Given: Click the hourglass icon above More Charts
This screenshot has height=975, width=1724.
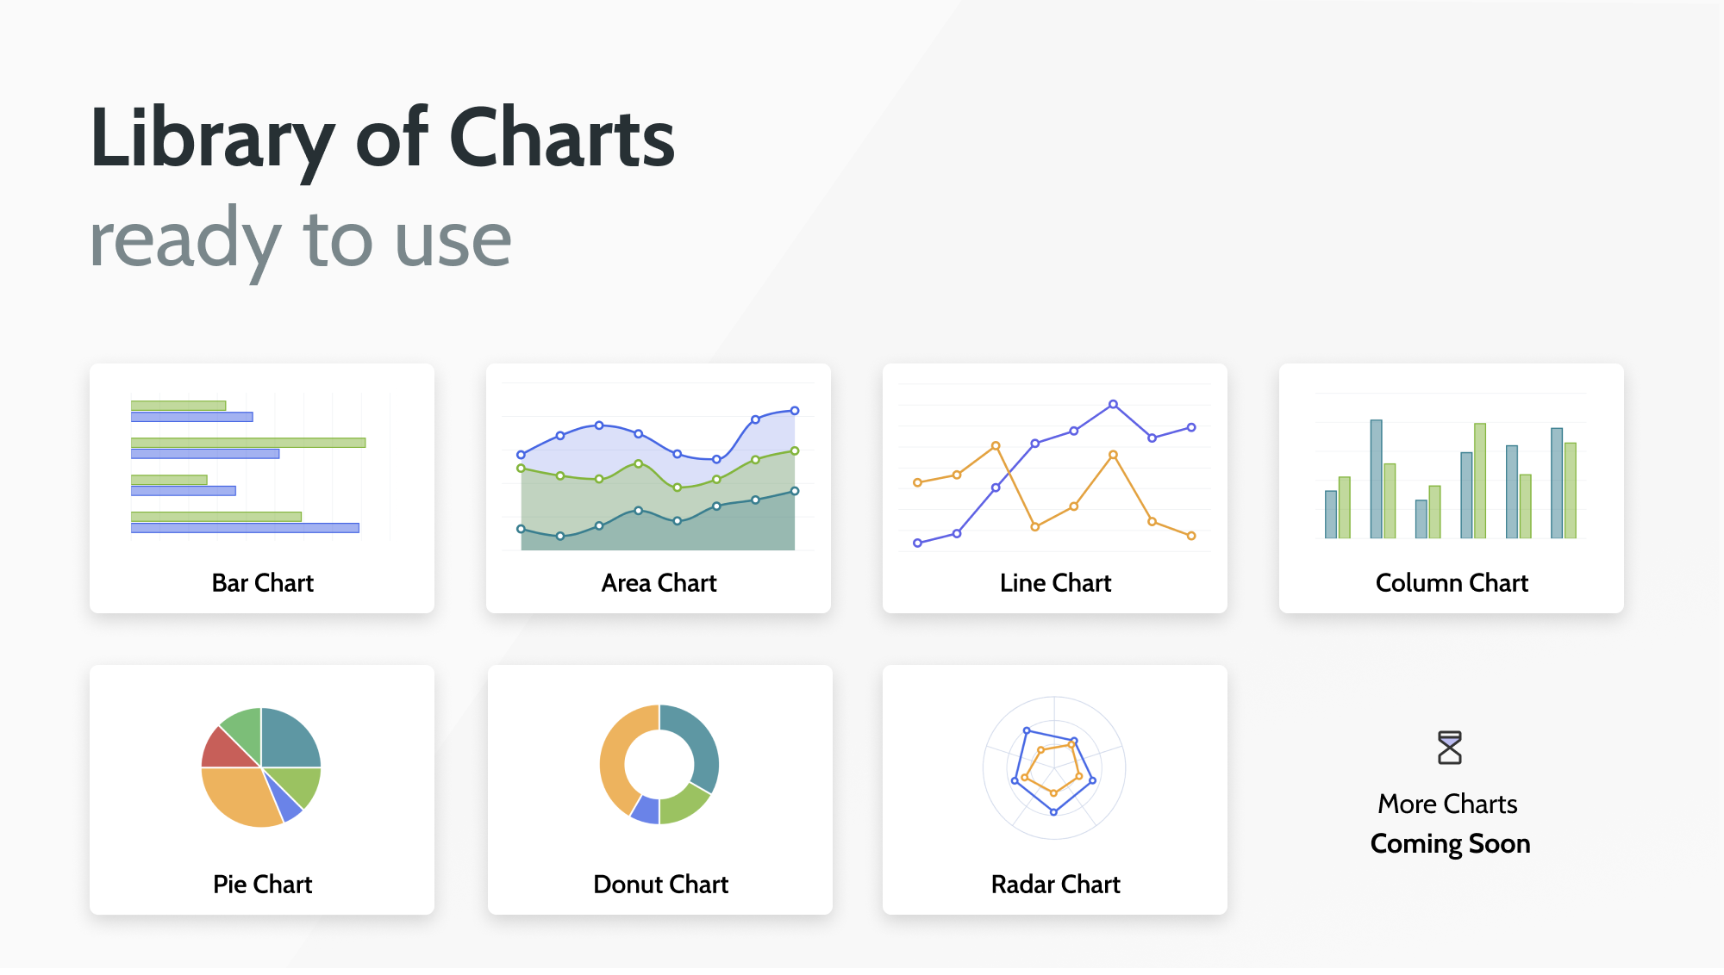Looking at the screenshot, I should pos(1450,748).
